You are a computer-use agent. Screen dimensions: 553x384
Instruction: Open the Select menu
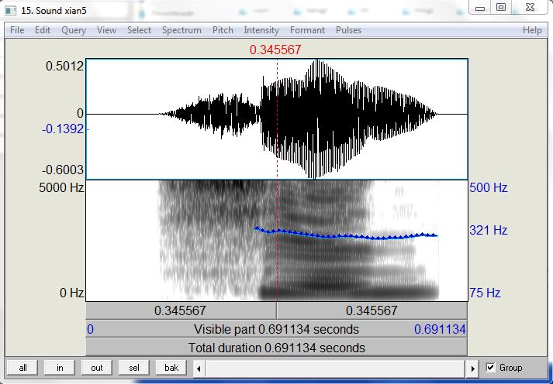(139, 30)
